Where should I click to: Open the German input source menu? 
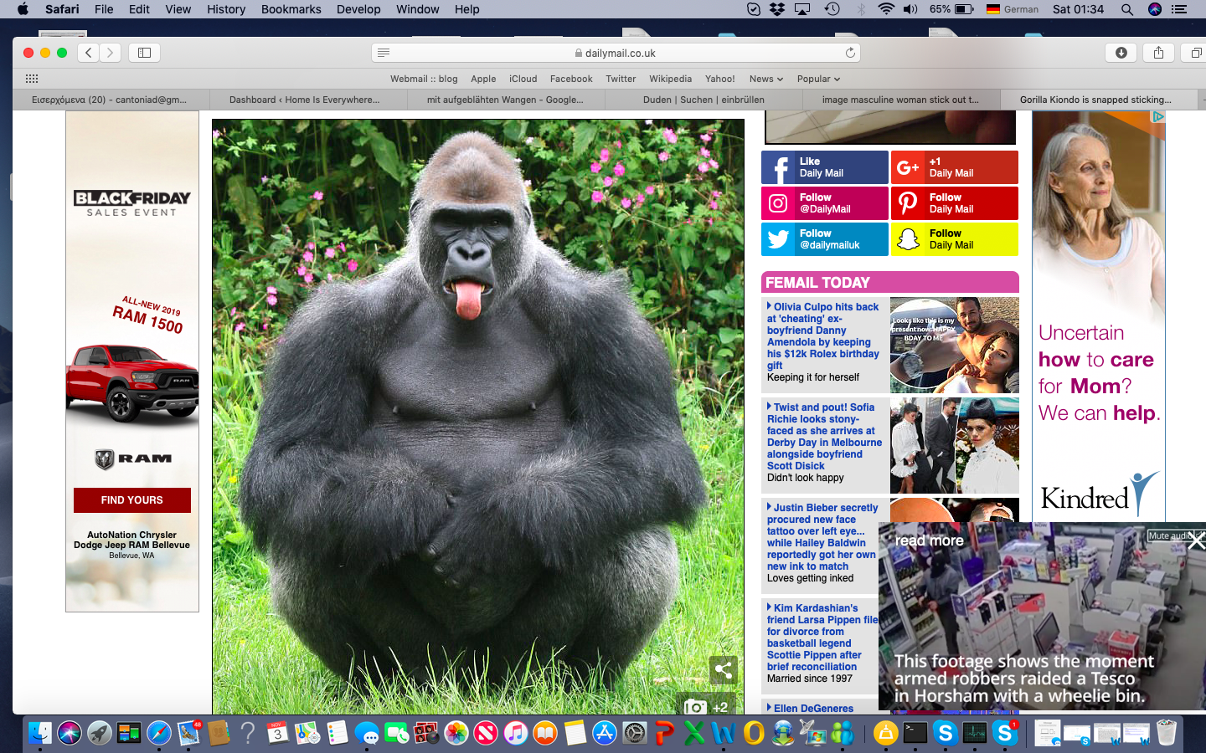click(1013, 9)
